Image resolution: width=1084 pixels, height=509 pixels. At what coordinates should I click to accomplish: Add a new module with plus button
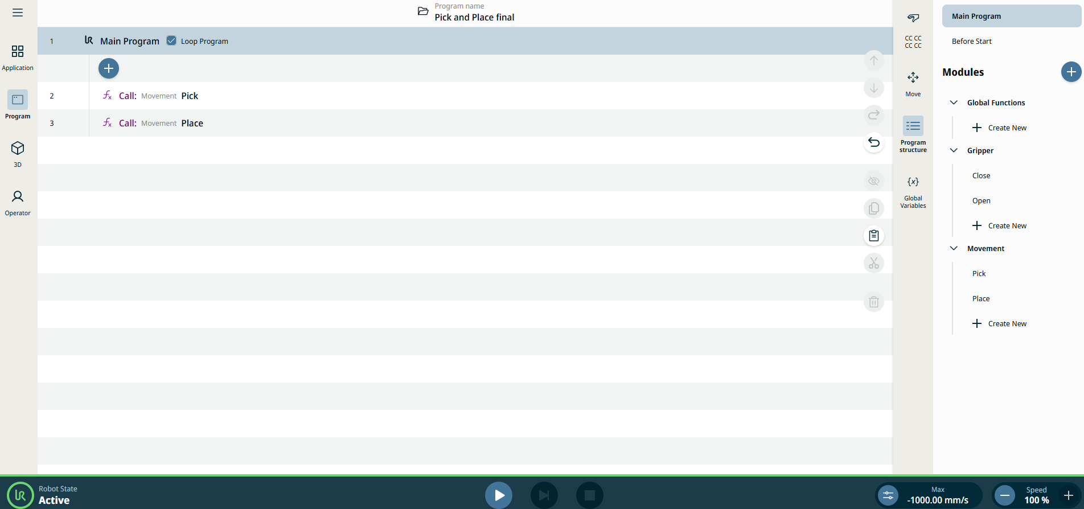1071,72
